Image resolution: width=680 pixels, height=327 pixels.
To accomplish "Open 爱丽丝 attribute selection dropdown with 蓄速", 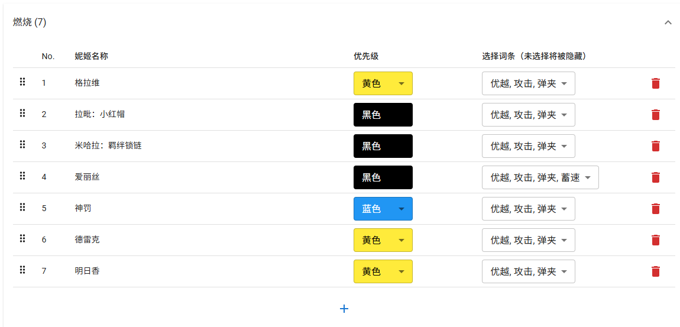I will pos(540,177).
